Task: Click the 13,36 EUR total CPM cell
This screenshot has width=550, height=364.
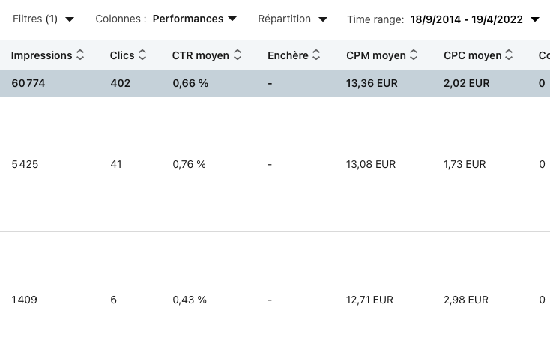Action: (x=372, y=83)
